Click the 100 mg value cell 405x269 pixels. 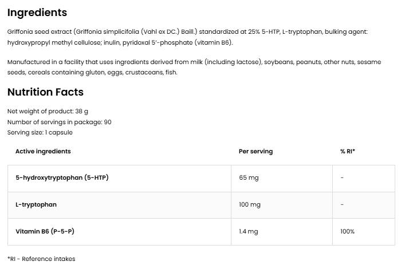(x=250, y=205)
